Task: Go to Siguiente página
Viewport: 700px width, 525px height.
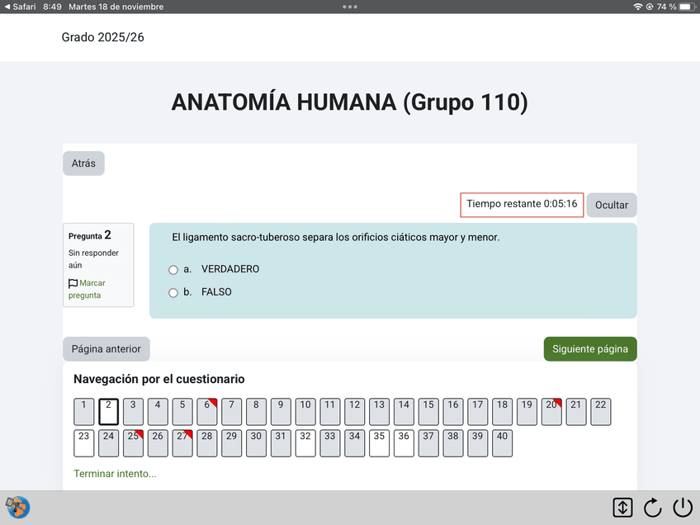Action: click(x=590, y=349)
